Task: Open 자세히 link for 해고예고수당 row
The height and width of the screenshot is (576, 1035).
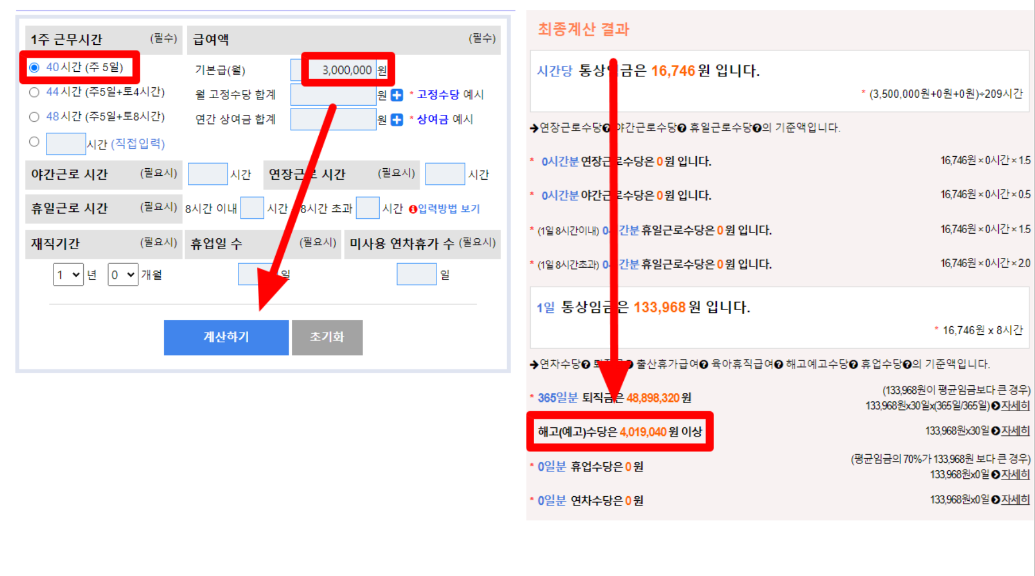Action: coord(1015,431)
